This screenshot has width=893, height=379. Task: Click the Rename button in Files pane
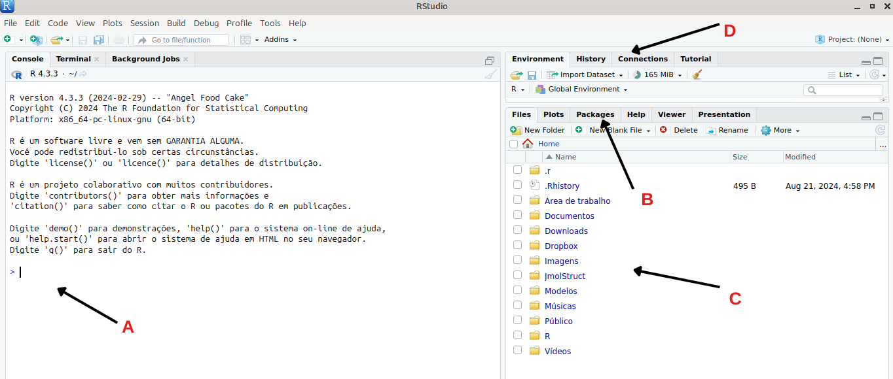pos(727,130)
